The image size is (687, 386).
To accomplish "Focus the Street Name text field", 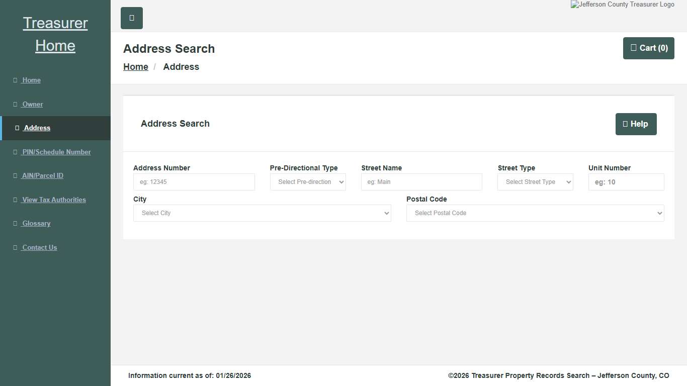I will point(421,182).
